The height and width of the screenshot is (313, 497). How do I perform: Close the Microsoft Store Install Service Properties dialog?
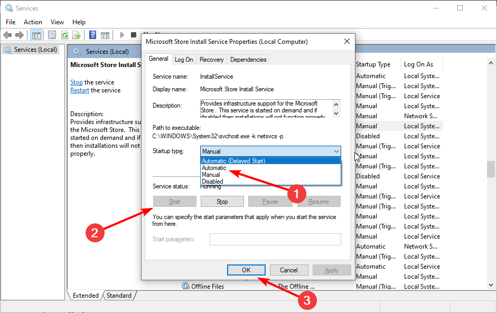tap(347, 42)
